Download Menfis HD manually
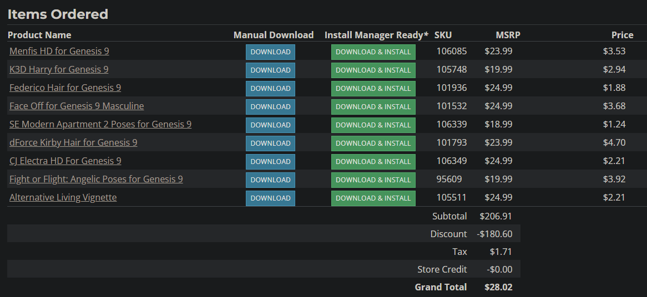Image resolution: width=647 pixels, height=297 pixels. coord(270,52)
